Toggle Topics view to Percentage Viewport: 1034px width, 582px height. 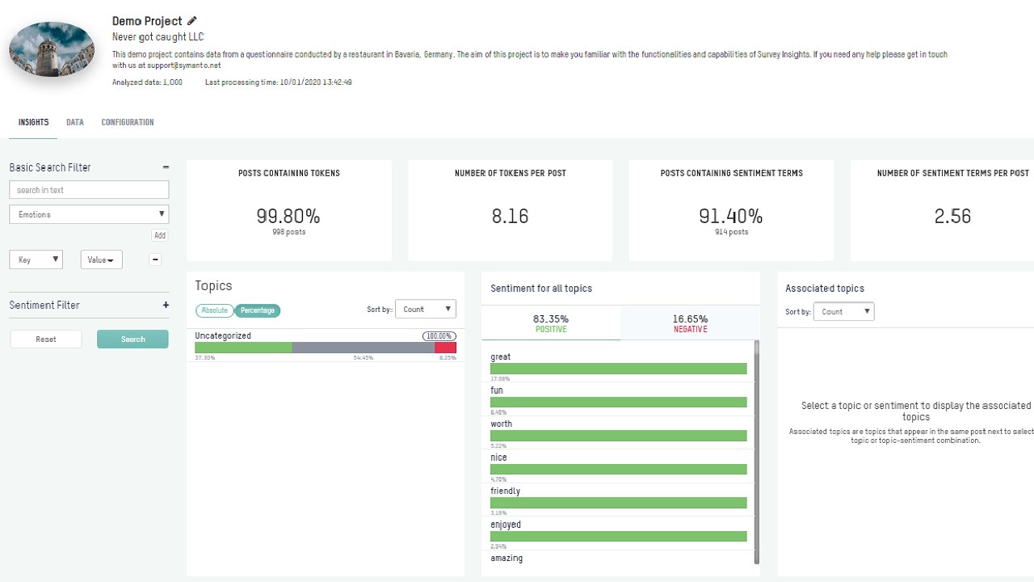point(258,310)
